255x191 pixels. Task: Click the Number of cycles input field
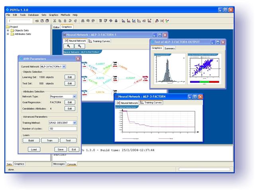click(x=62, y=129)
